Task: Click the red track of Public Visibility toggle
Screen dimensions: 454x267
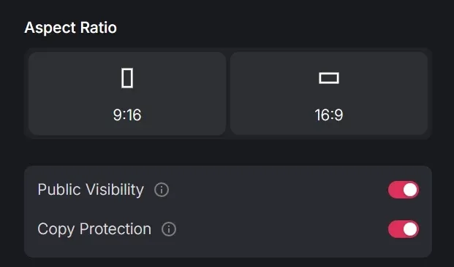Action: (395, 190)
